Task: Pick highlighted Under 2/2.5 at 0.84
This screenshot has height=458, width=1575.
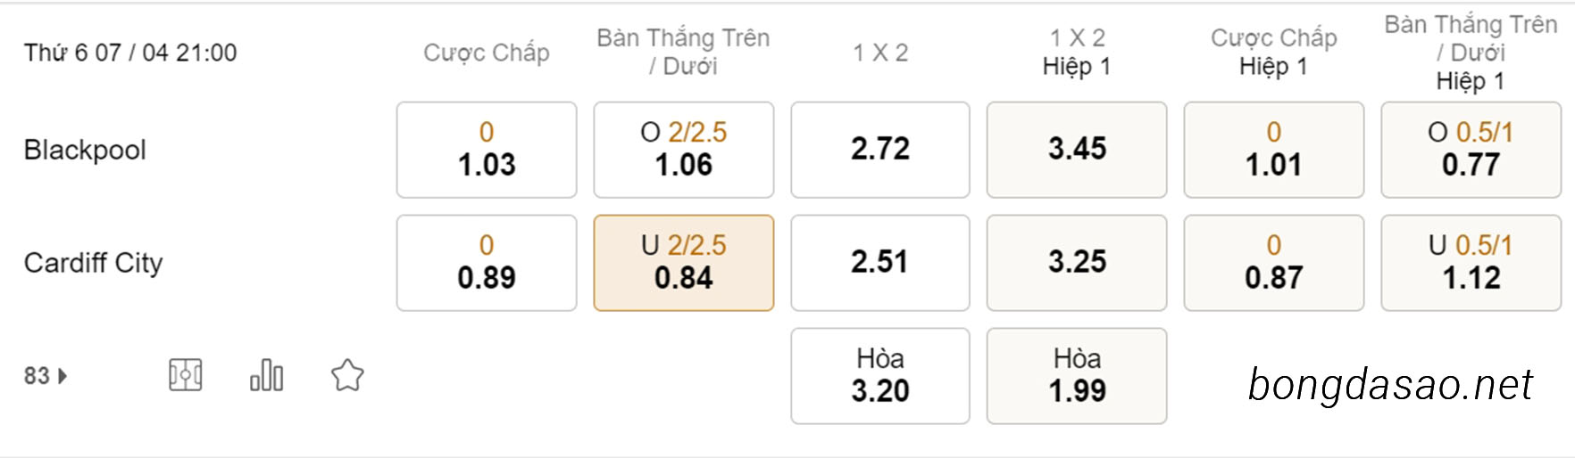Action: click(684, 263)
